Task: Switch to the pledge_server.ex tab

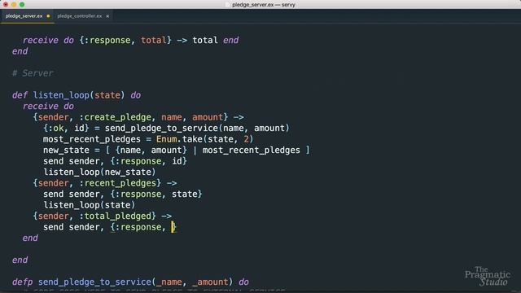Action: coord(24,16)
